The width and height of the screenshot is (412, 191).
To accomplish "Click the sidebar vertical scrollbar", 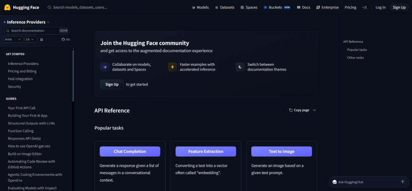I will click(x=73, y=75).
